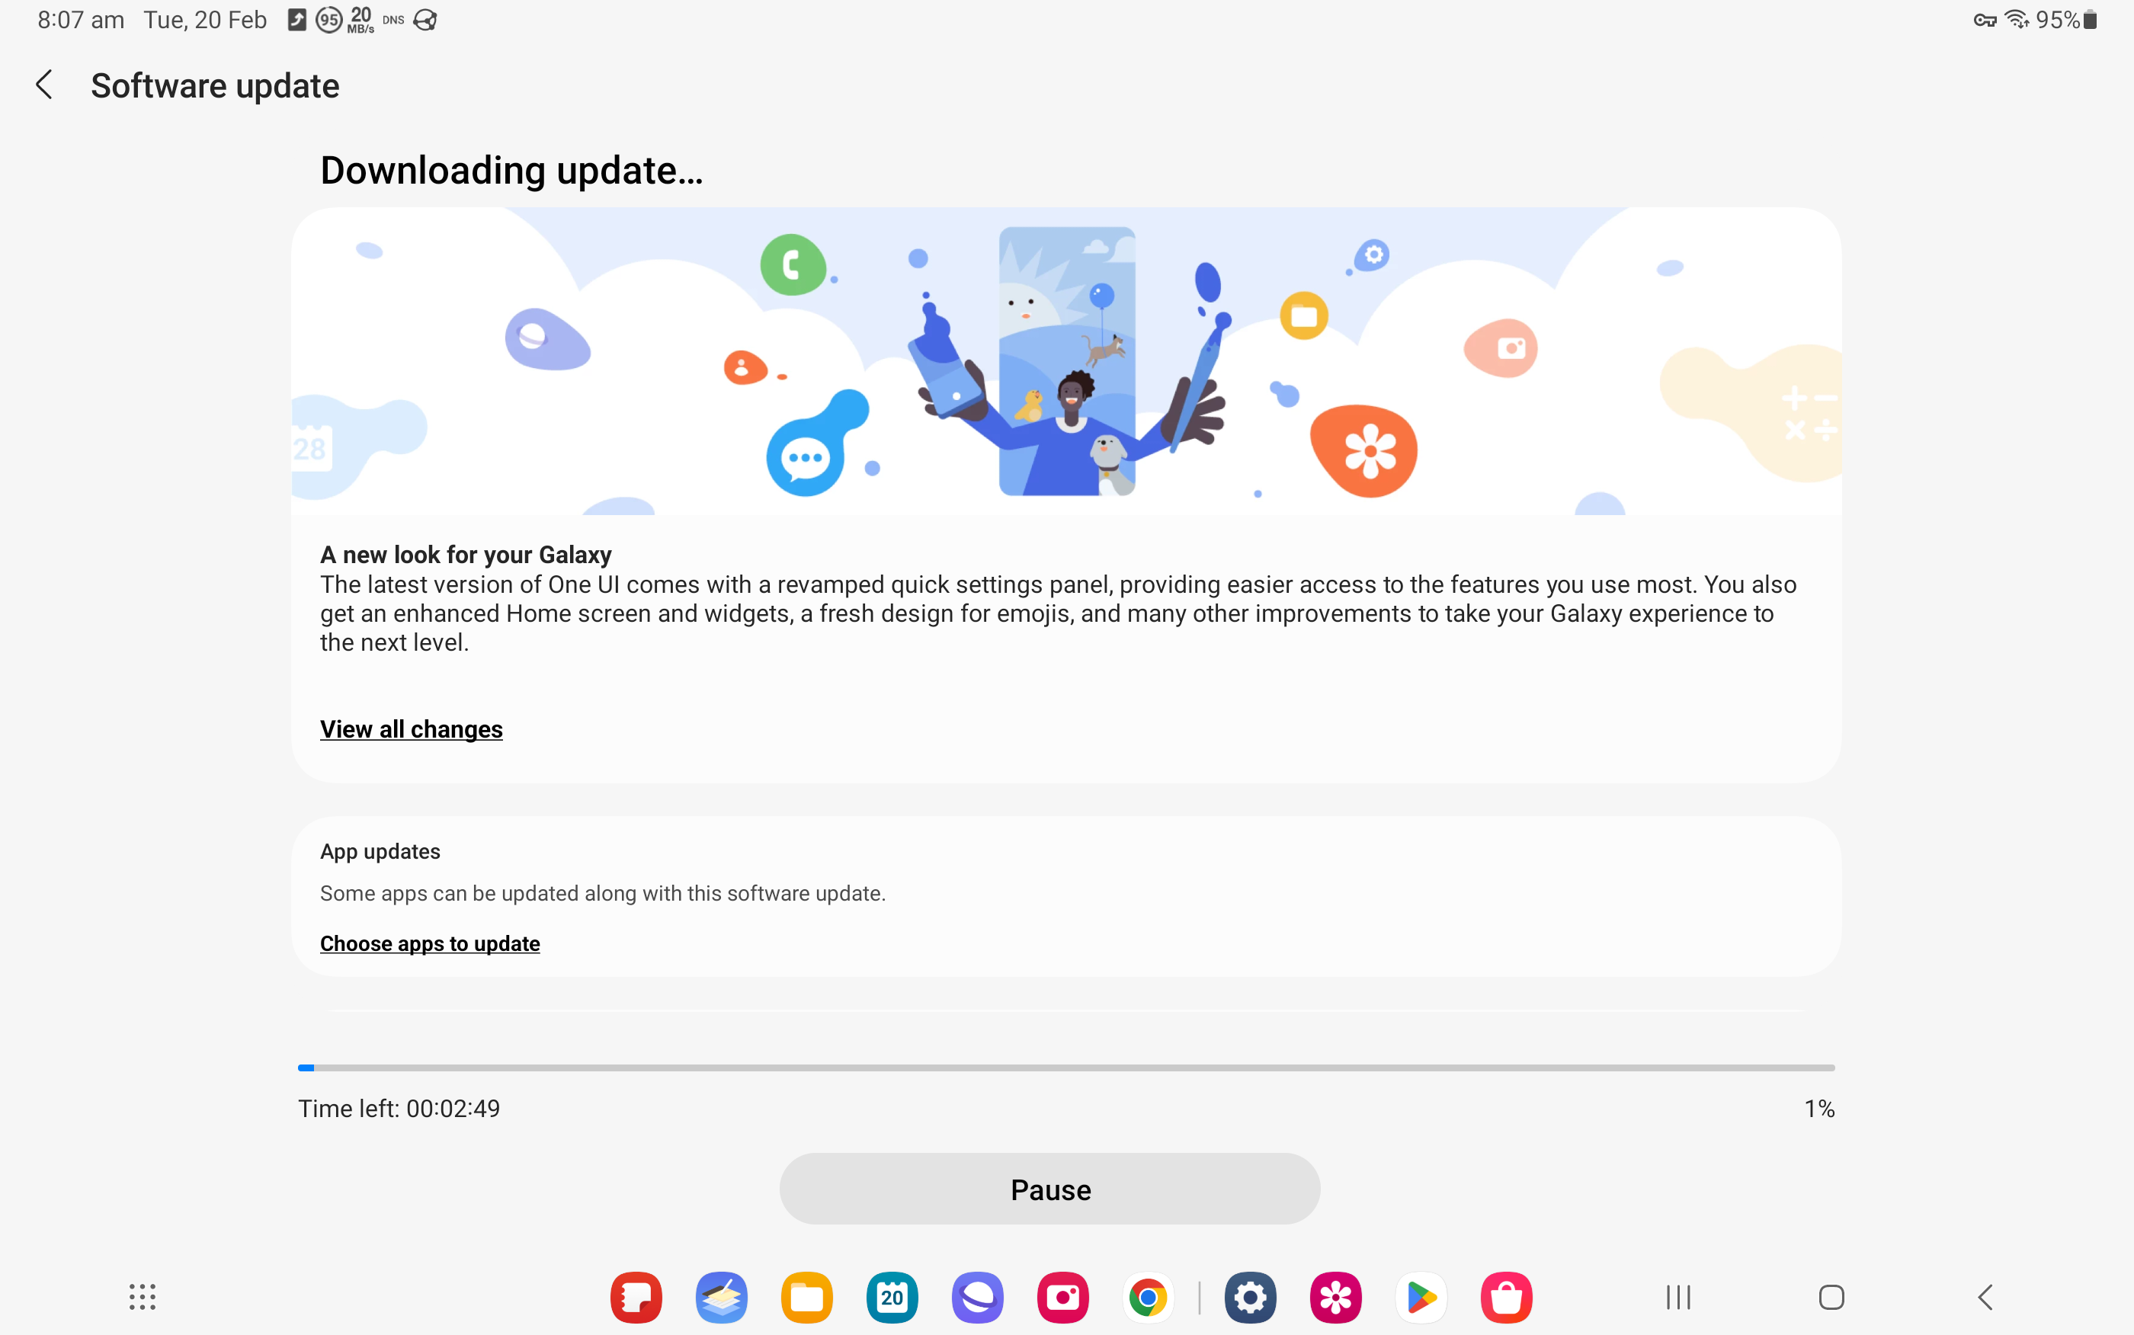Tap the navigation bar back arrow
The height and width of the screenshot is (1335, 2134).
(x=1985, y=1297)
